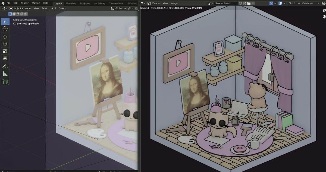
Task: Switch to the Modeling workspace tab
Action: click(x=71, y=4)
